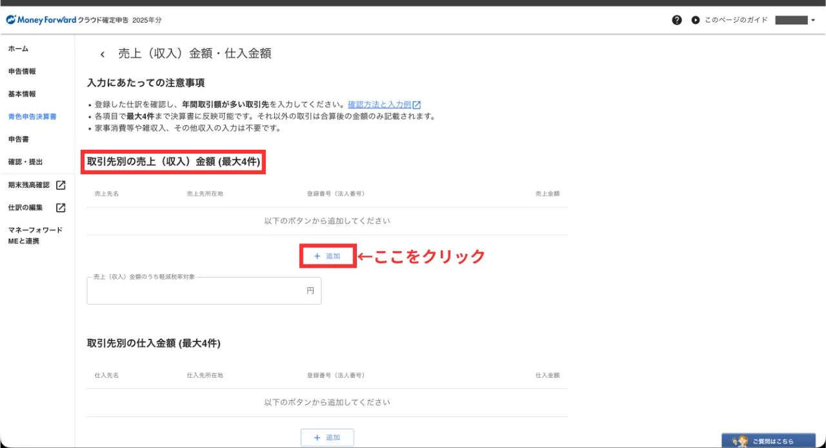Go back with the left chevron arrow
The height and width of the screenshot is (448, 826).
click(x=102, y=54)
